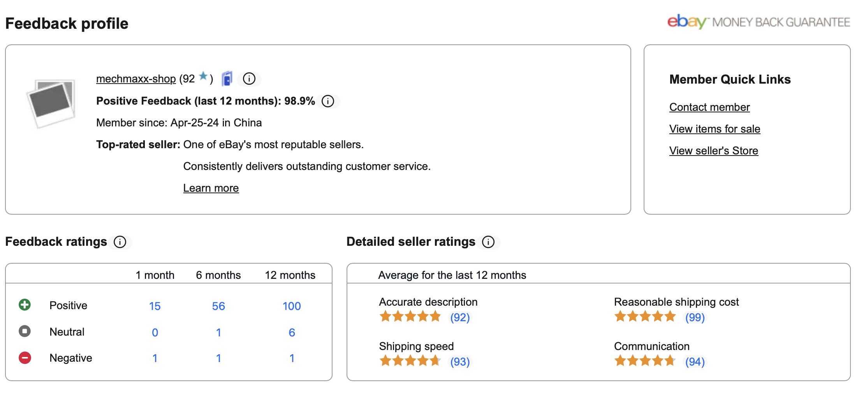Screen dimensions: 859x399
Task: Click the Feedback ratings info icon
Action: [120, 242]
